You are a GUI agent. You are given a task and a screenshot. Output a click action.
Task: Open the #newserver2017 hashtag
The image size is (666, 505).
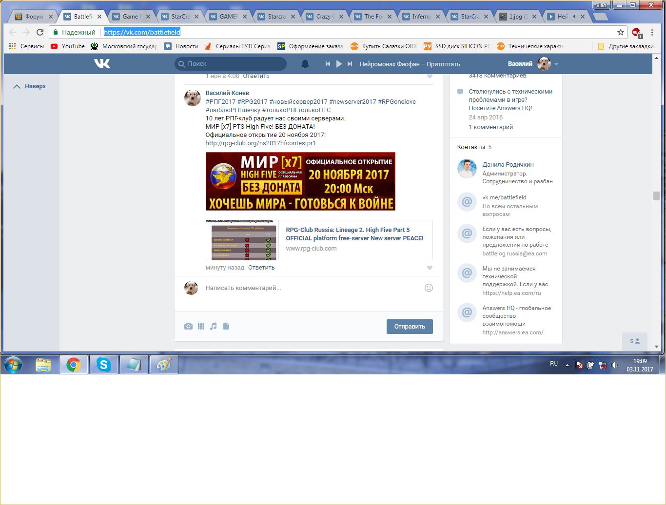[x=353, y=101]
